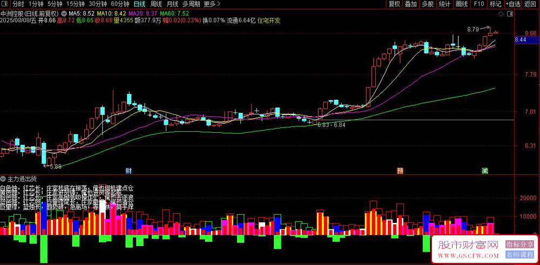Screen dimensions: 540x265
Task: Click the MA60: 7.52 indicator label
Action: click(x=174, y=14)
